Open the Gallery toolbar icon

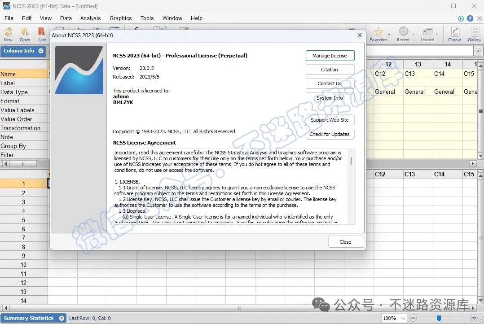[x=475, y=34]
